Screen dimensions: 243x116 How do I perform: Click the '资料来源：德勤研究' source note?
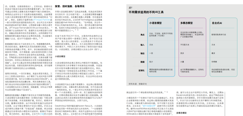tap(138, 84)
